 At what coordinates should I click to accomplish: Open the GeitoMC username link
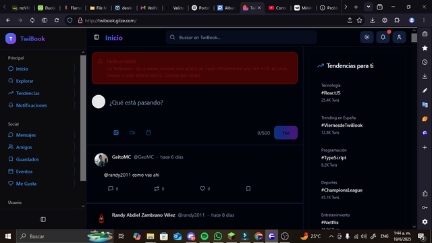122,157
